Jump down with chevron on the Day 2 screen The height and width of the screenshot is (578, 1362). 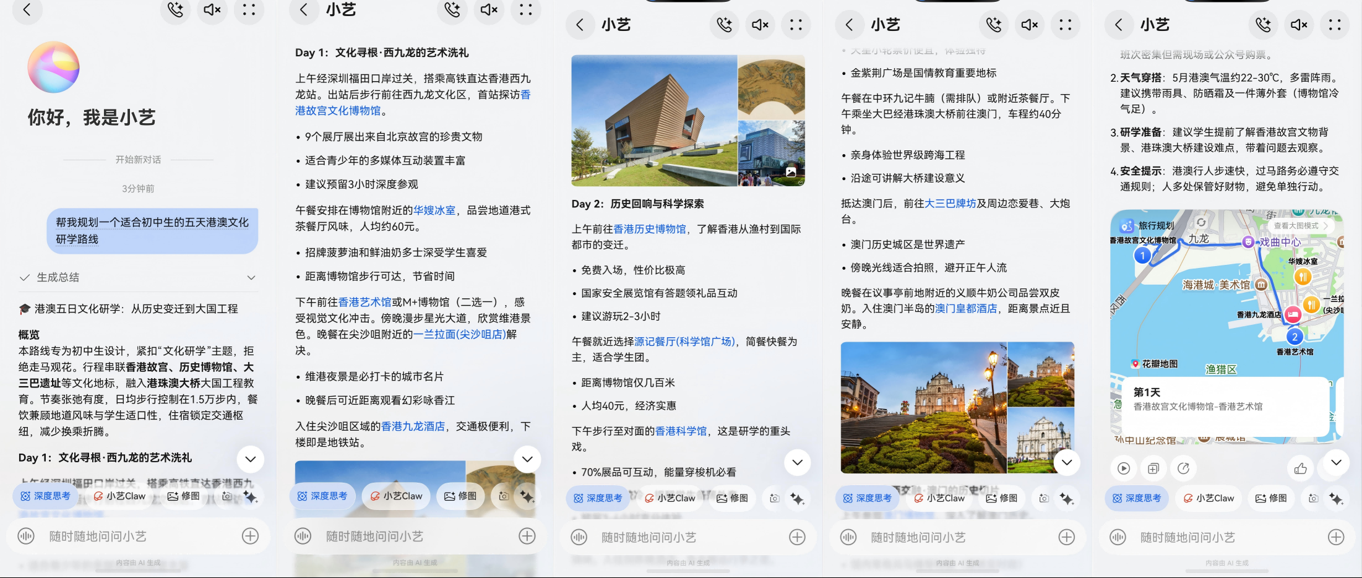798,462
